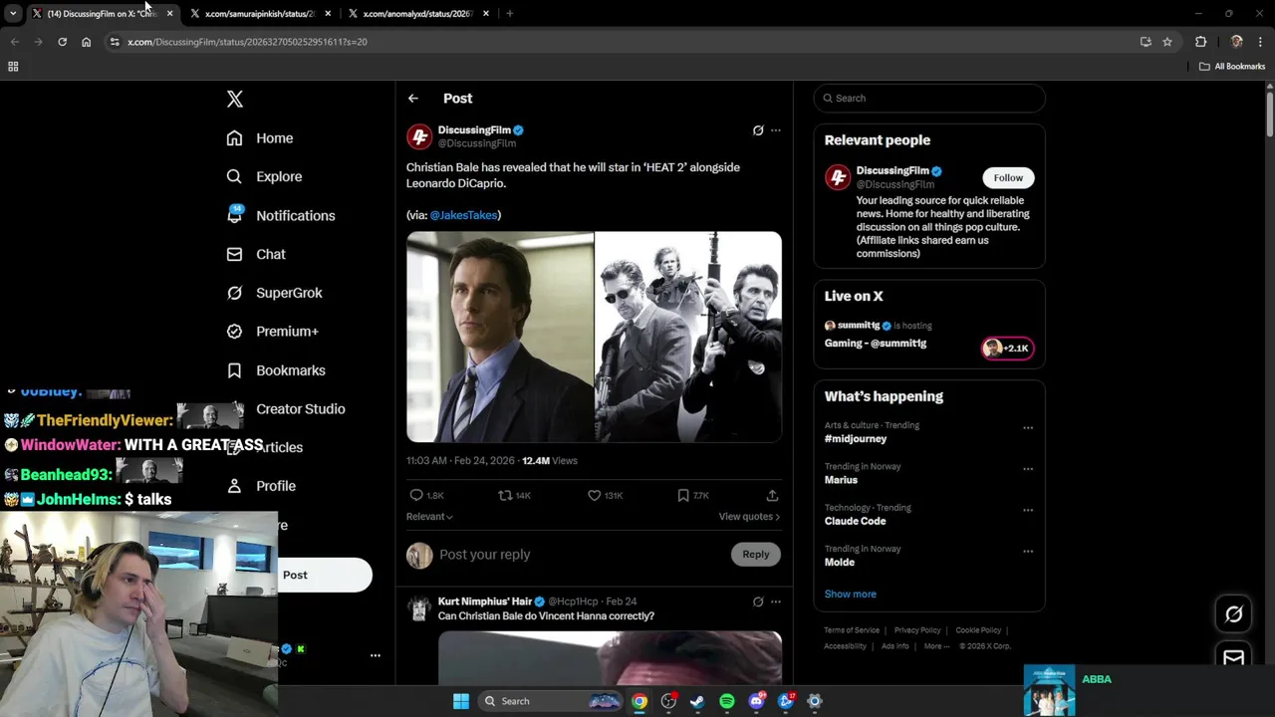
Task: Open Steam from the taskbar
Action: [x=697, y=701]
